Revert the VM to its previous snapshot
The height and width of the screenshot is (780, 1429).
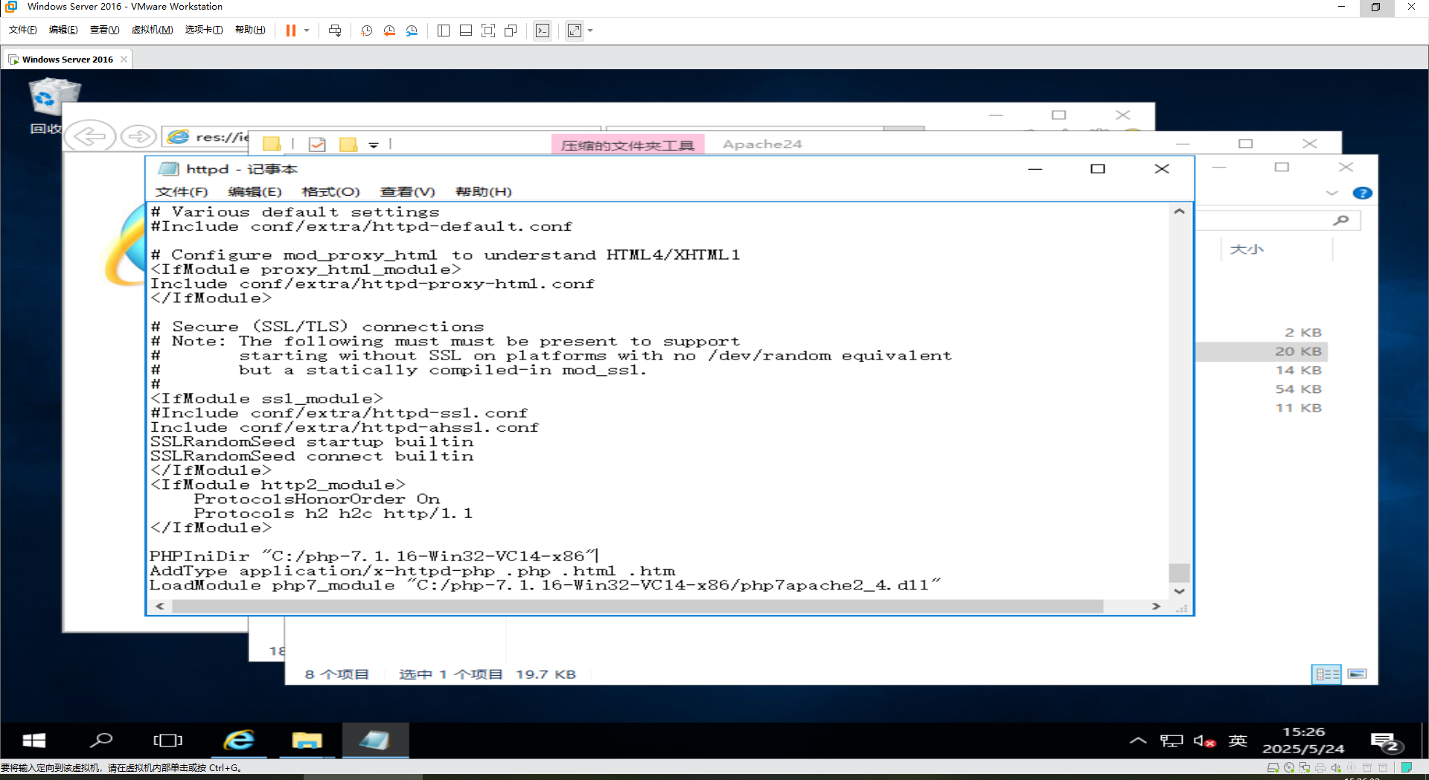pyautogui.click(x=389, y=31)
